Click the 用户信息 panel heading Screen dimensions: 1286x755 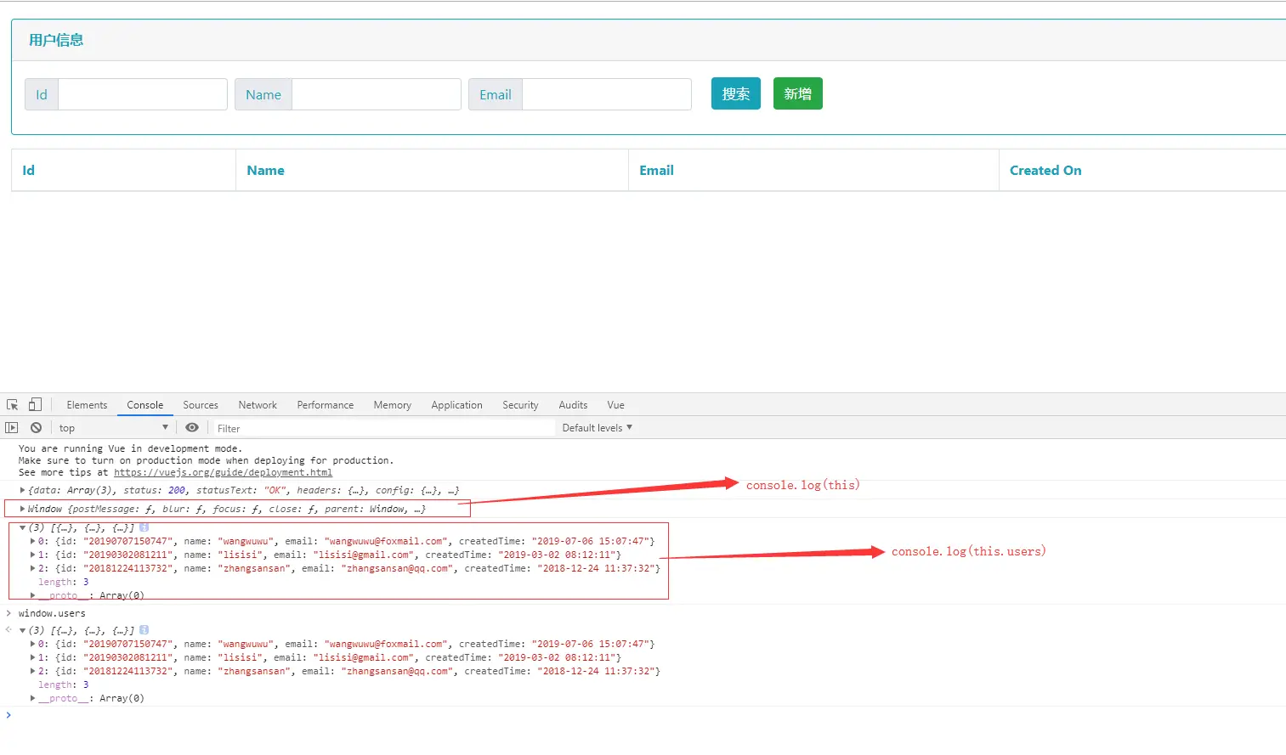(x=56, y=40)
